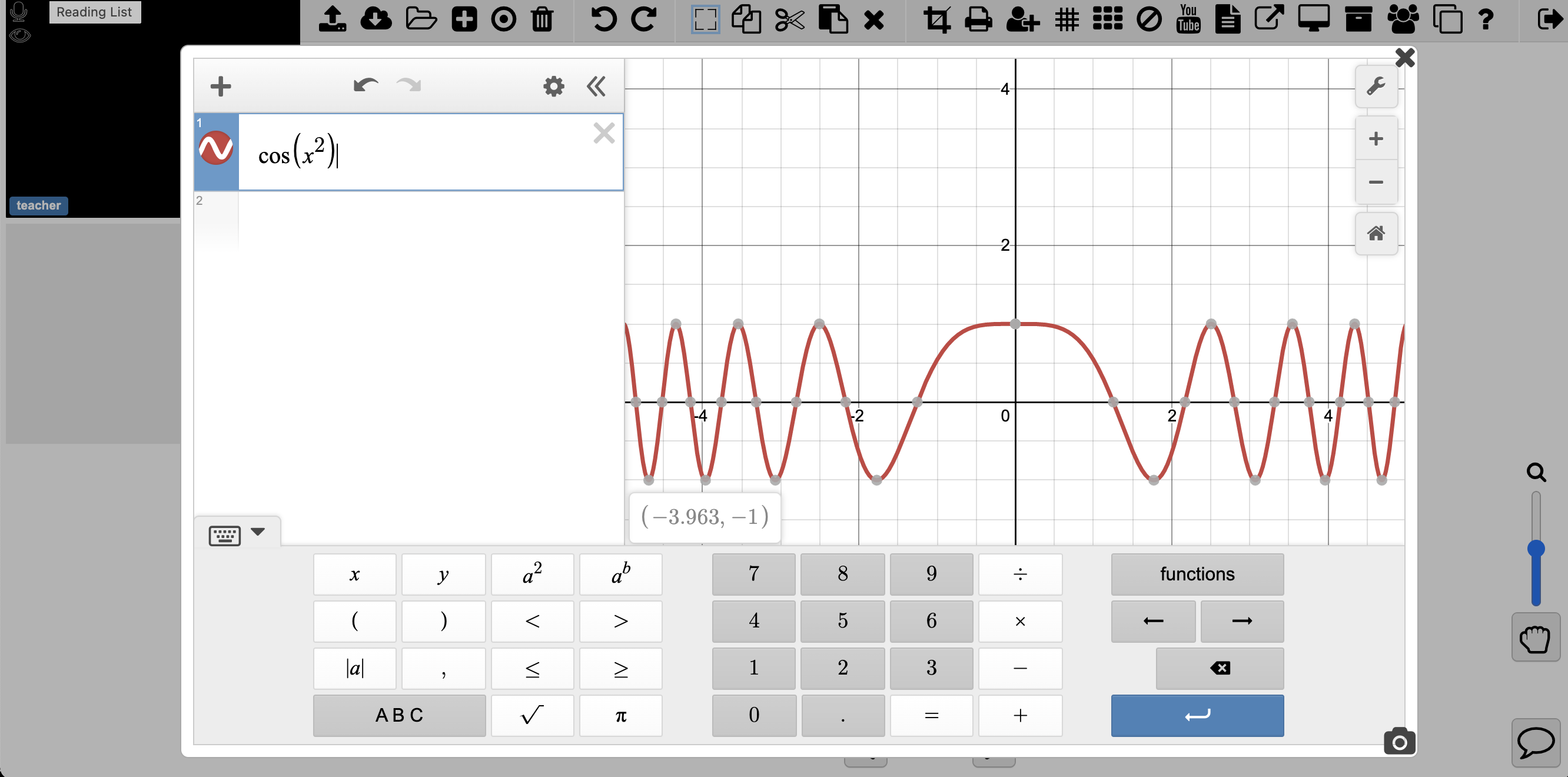Select the scissors cut tool
This screenshot has height=777, width=1568.
coord(789,19)
